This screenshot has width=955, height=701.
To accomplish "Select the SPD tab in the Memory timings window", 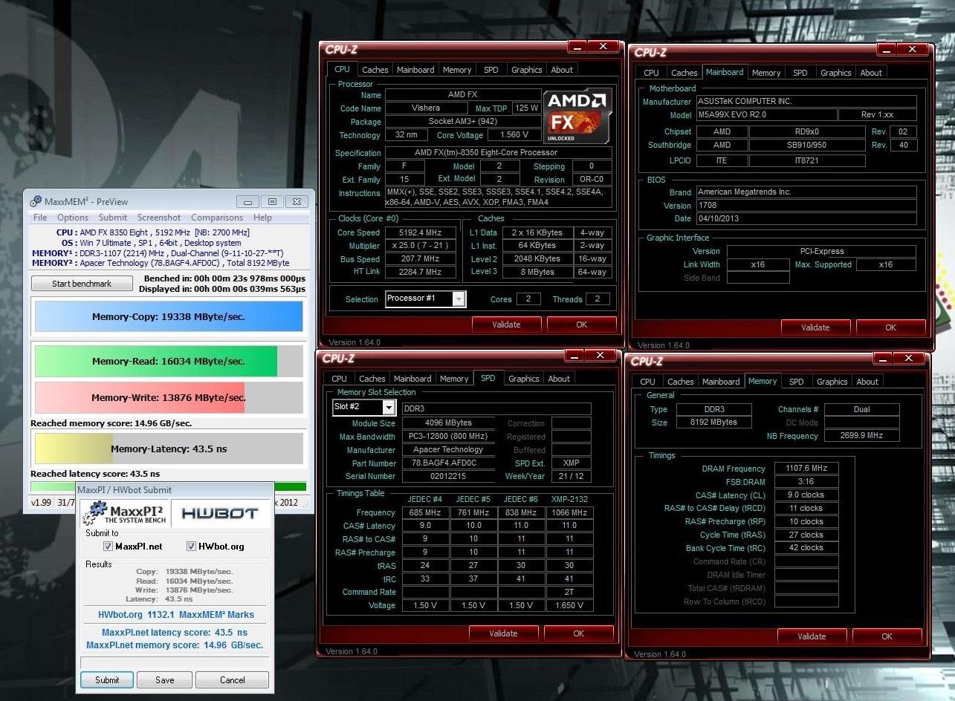I will (797, 382).
